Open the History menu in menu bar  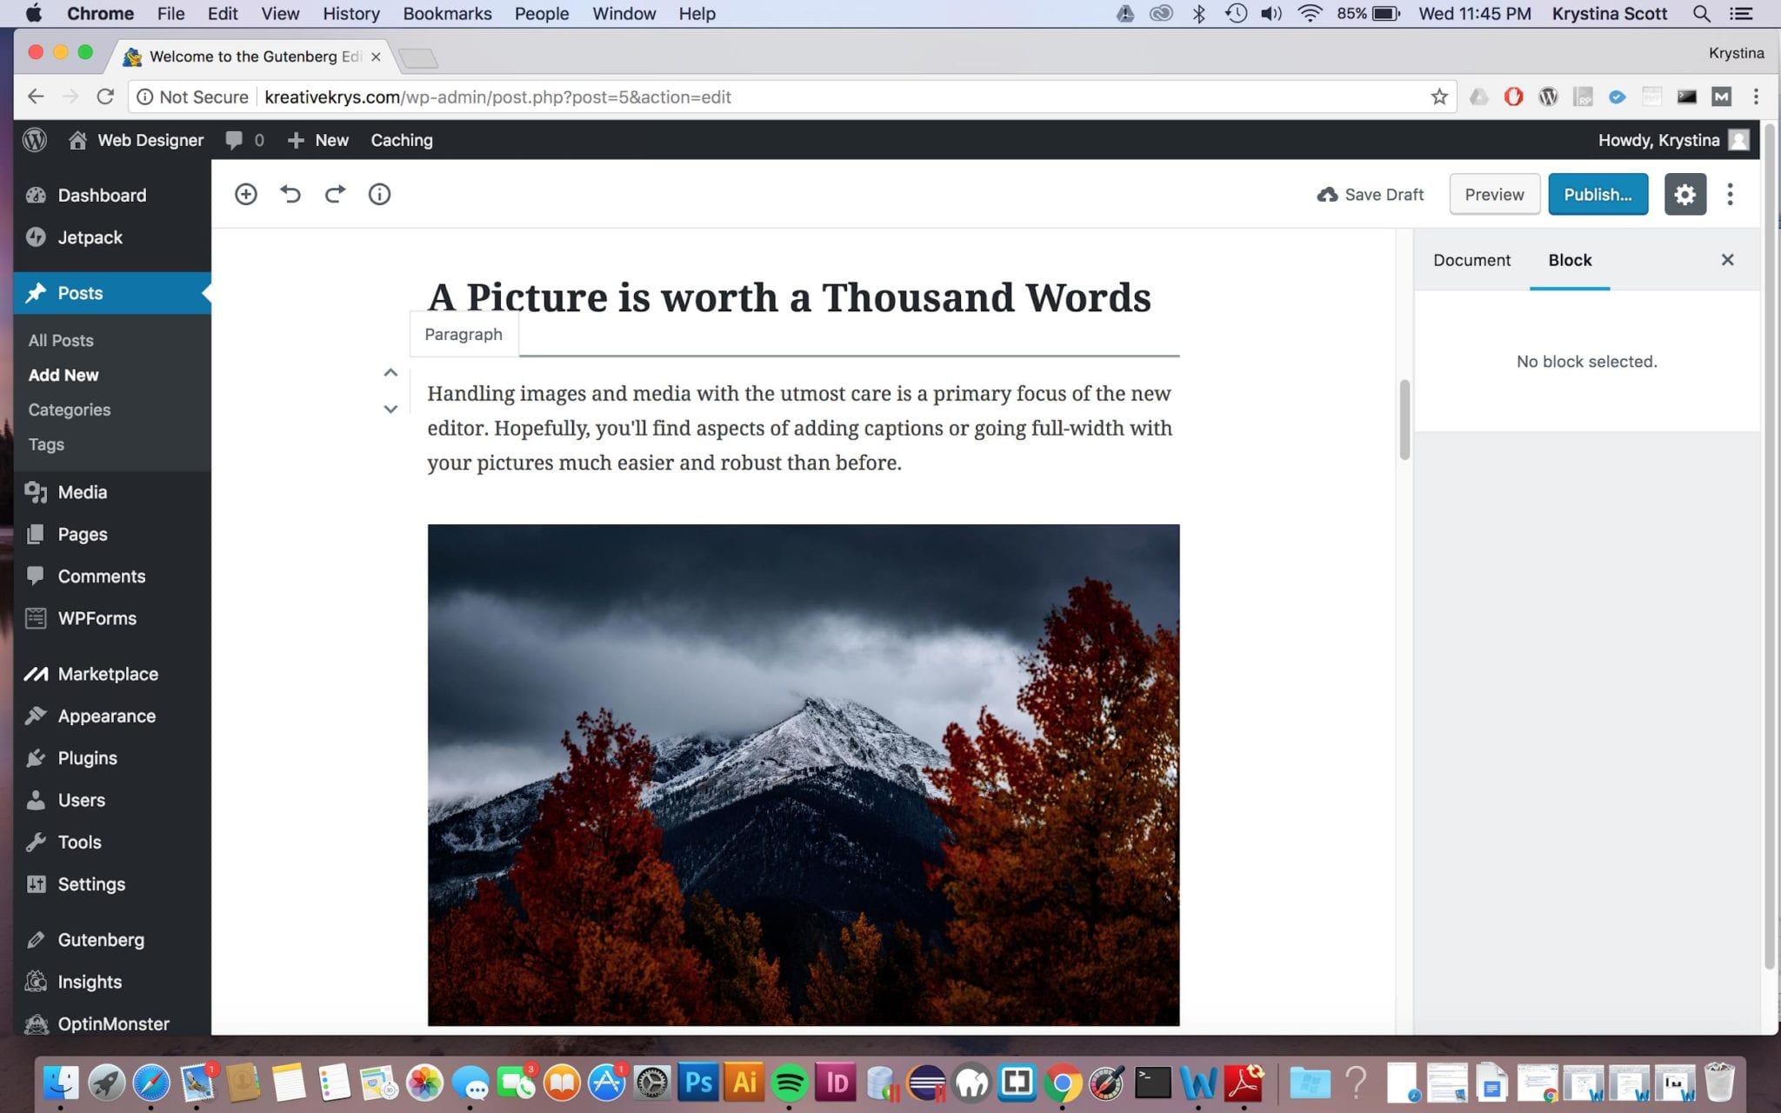[x=350, y=13]
